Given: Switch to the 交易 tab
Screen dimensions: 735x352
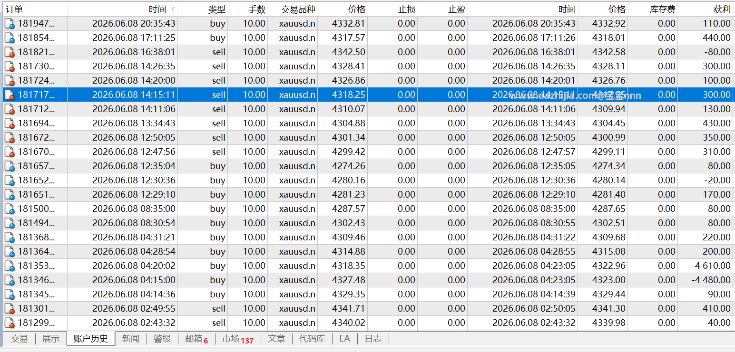Looking at the screenshot, I should [20, 339].
